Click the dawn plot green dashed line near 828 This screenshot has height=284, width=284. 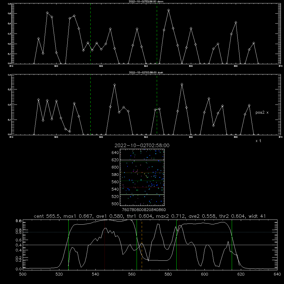[x=90, y=34]
